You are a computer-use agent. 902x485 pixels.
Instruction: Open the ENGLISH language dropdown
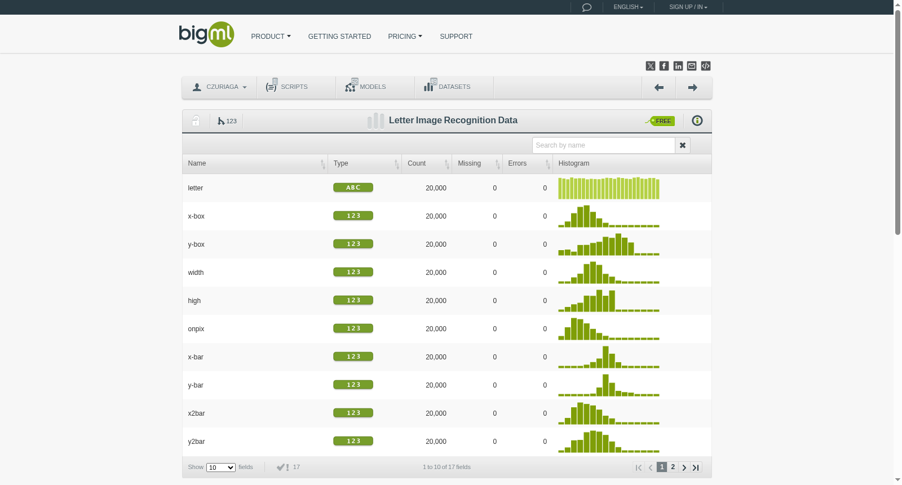click(629, 7)
